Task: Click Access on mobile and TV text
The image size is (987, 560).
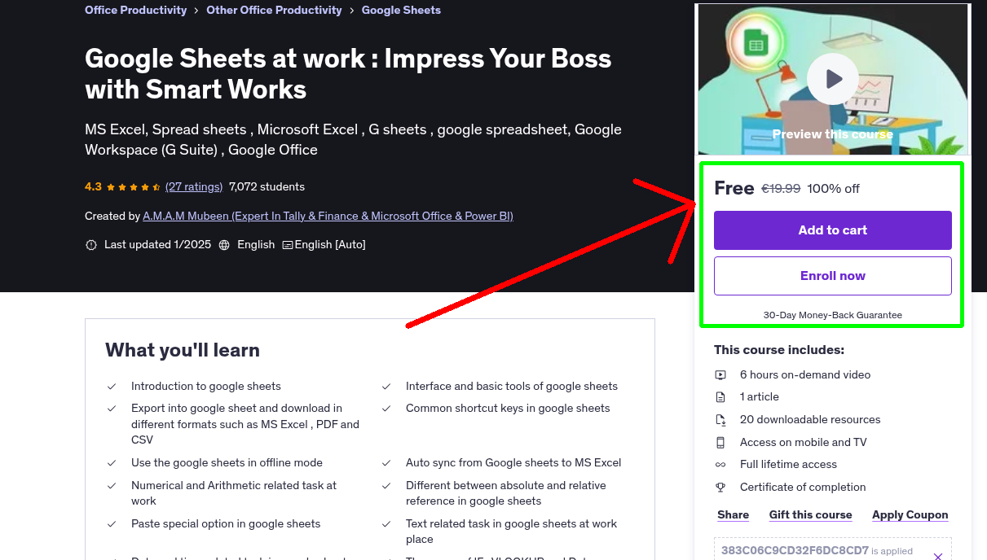Action: pos(804,443)
